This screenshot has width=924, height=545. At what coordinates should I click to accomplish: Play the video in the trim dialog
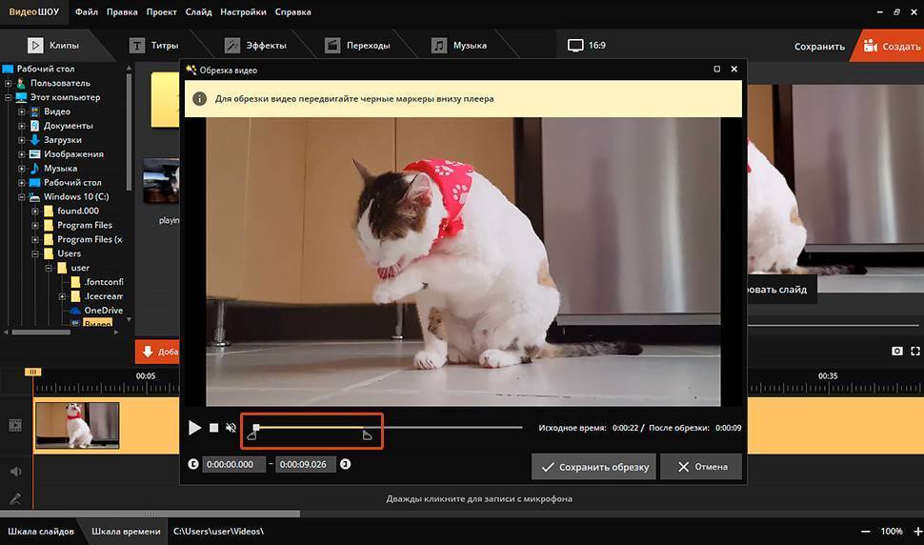[x=194, y=429]
